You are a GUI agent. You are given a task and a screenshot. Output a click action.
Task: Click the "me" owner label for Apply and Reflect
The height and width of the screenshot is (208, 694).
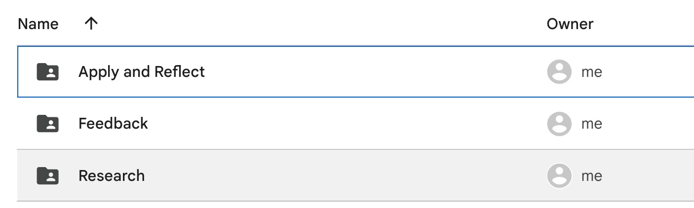tap(591, 72)
